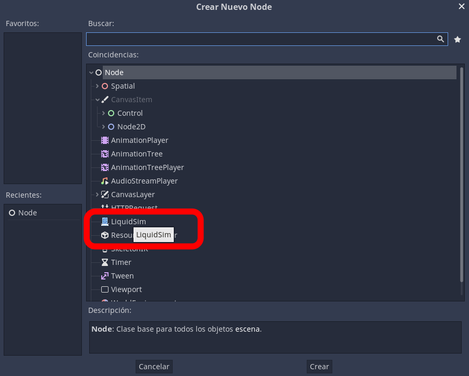Collapse the root Node tree entry
The image size is (469, 376).
[91, 72]
